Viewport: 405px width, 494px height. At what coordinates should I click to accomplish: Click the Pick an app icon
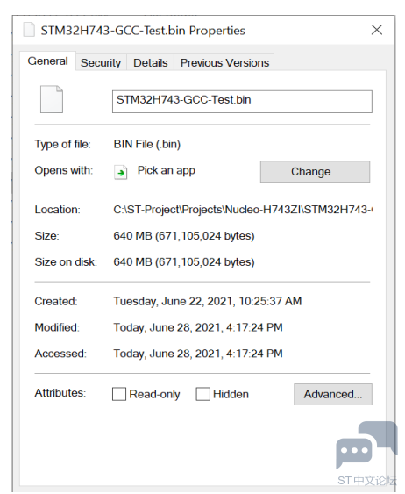click(x=120, y=172)
